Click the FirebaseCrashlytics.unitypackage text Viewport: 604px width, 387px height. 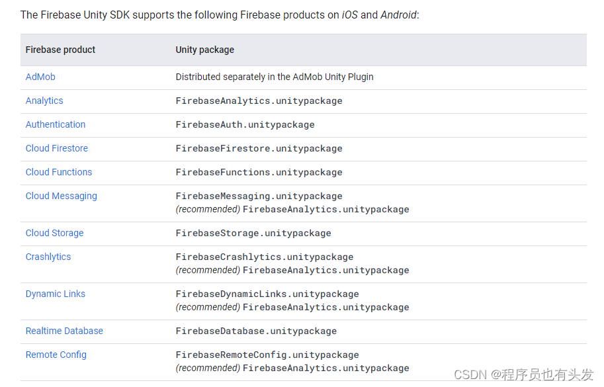(265, 257)
